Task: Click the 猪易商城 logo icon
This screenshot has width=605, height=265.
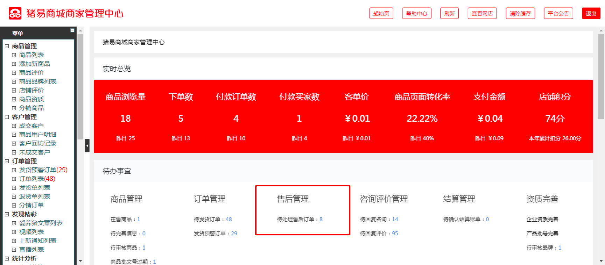Action: (15, 13)
